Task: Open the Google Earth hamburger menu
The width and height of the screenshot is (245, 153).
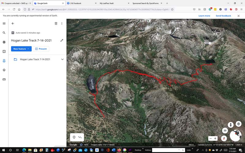Action: (x=4, y=23)
